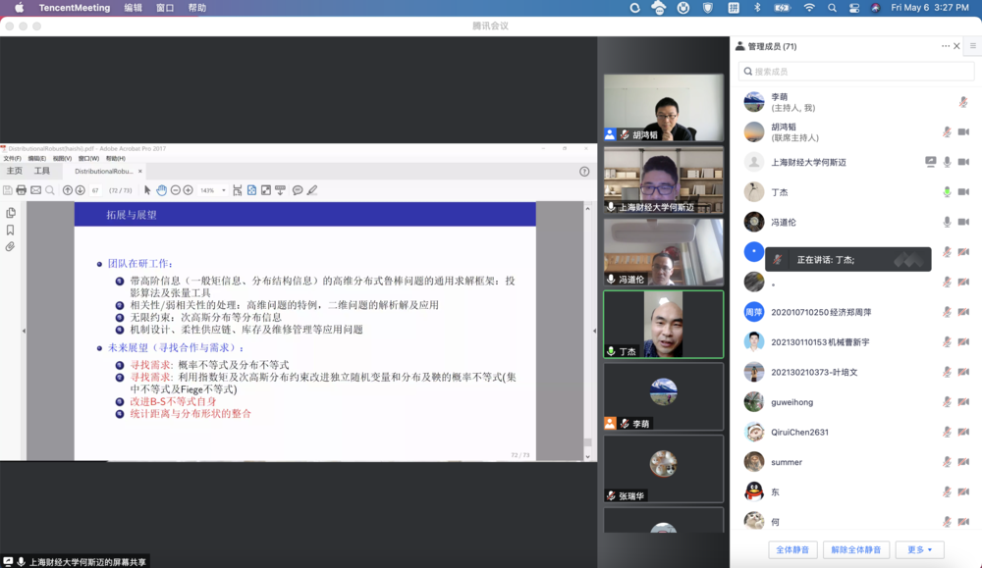
Task: Open the Print icon in Acrobat
Action: (x=22, y=188)
